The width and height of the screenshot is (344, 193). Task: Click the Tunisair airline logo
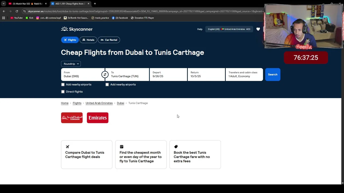click(x=72, y=118)
